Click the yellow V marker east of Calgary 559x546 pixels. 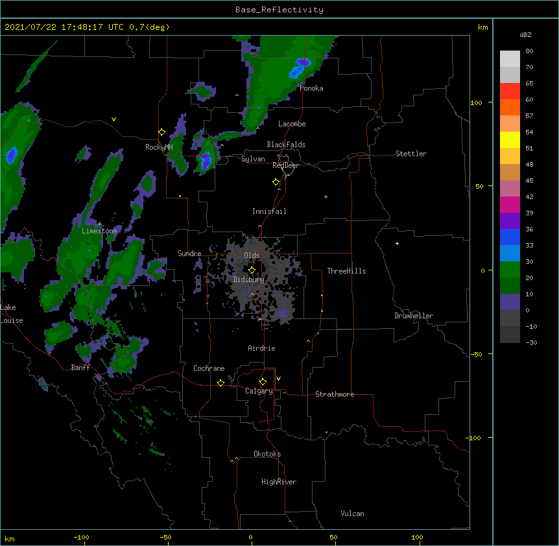pos(278,379)
